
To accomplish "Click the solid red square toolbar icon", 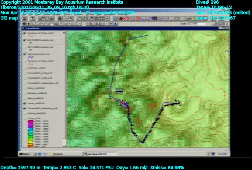I will [x=138, y=19].
